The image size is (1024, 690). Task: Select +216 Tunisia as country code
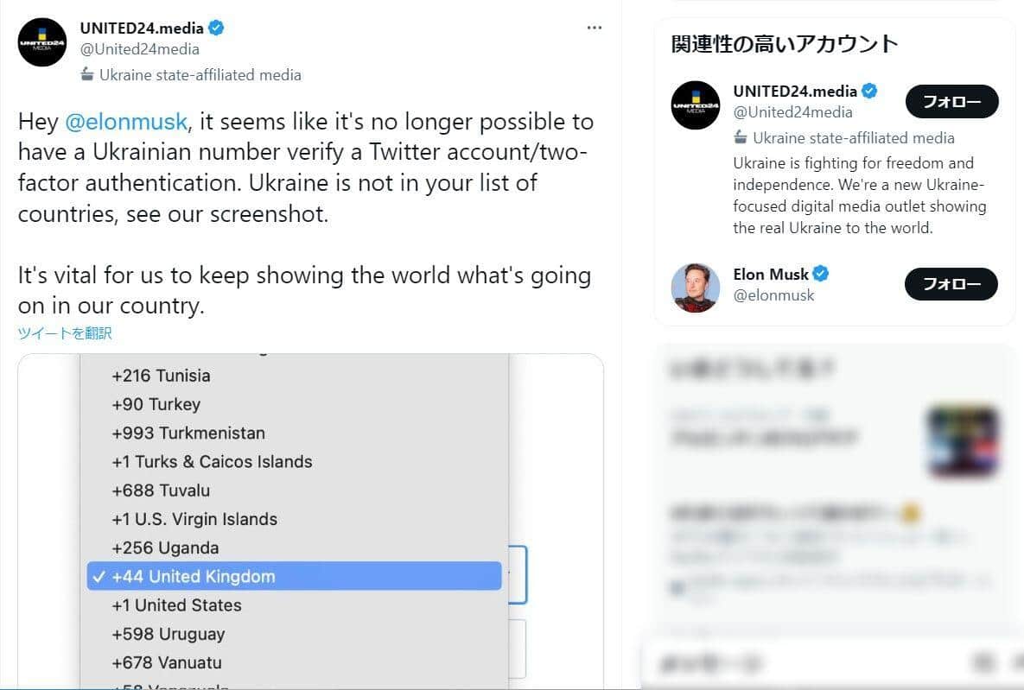pyautogui.click(x=160, y=376)
